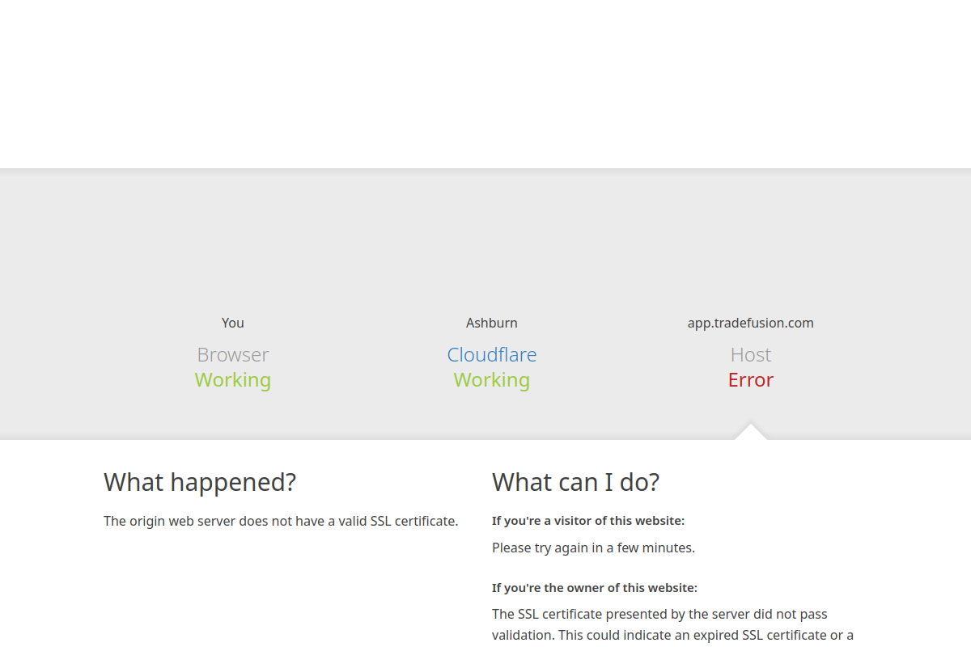This screenshot has width=971, height=647.
Task: Click the paragraph about SSL certificate validation
Action: [672, 625]
